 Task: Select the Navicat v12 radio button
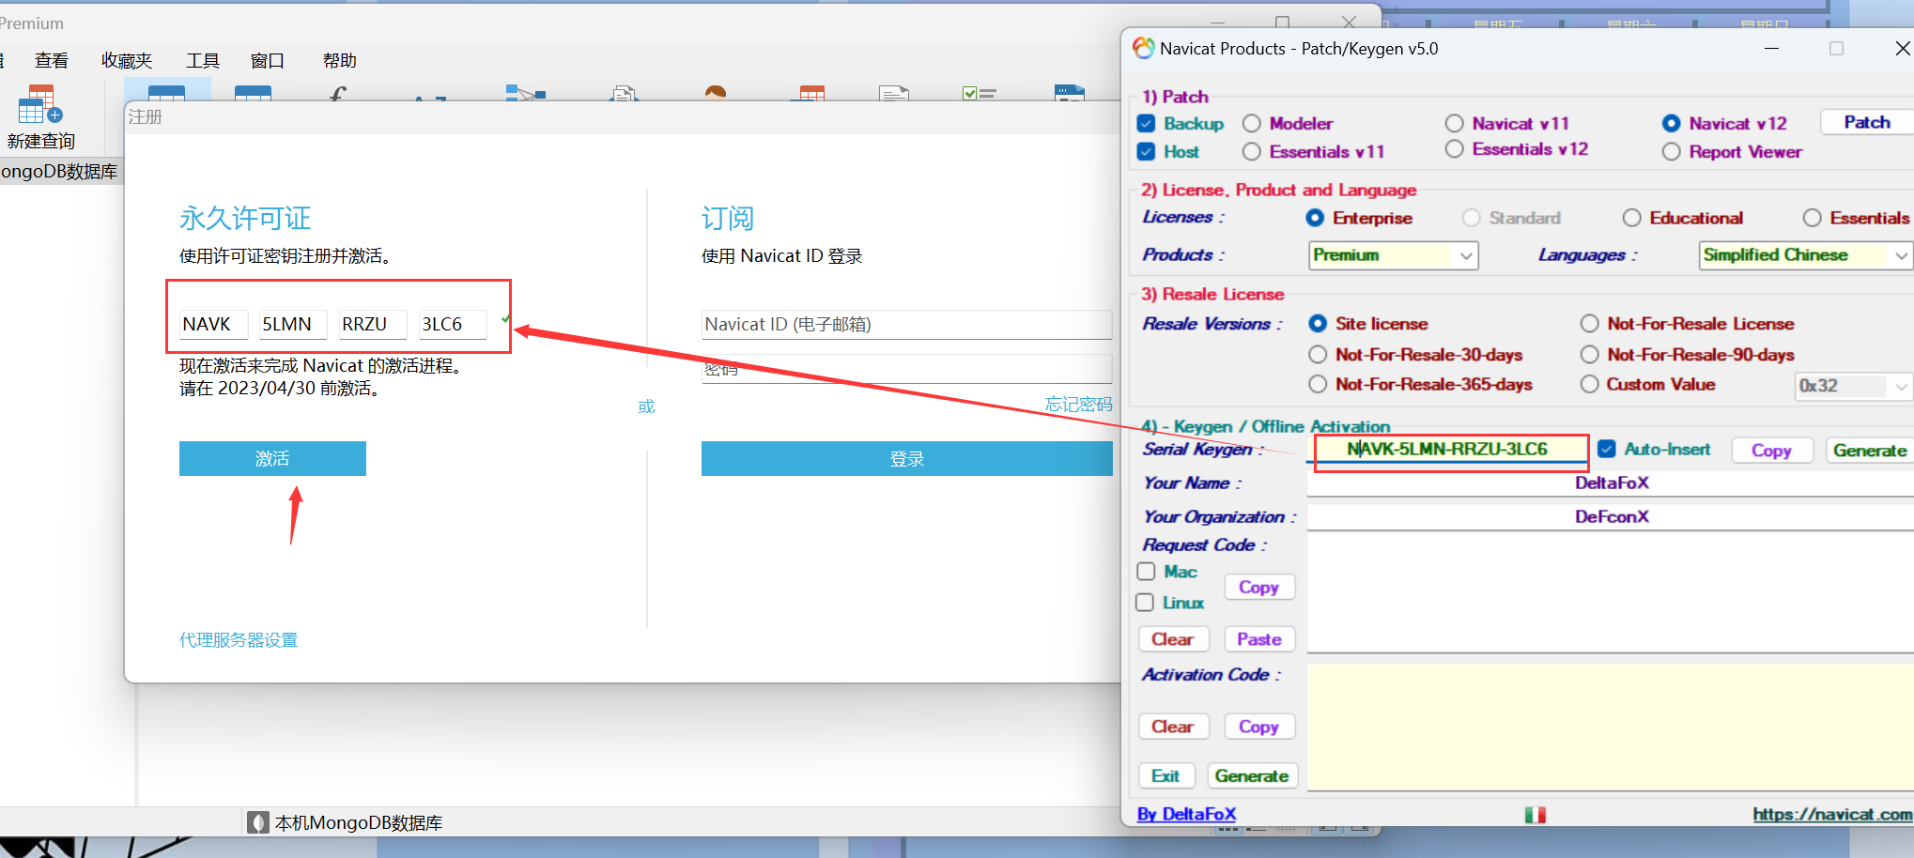coord(1672,123)
